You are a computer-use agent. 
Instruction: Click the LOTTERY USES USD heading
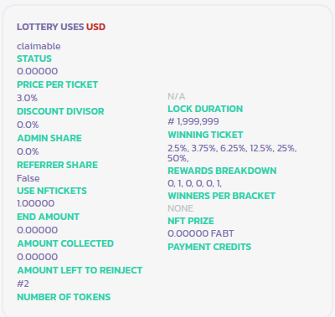pyautogui.click(x=61, y=27)
